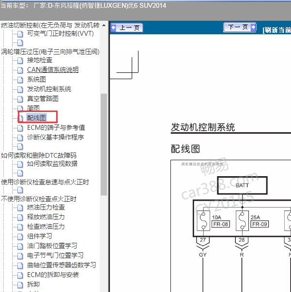The image size is (291, 292).
Task: Click the 下一页 next page button
Action: pyautogui.click(x=240, y=28)
